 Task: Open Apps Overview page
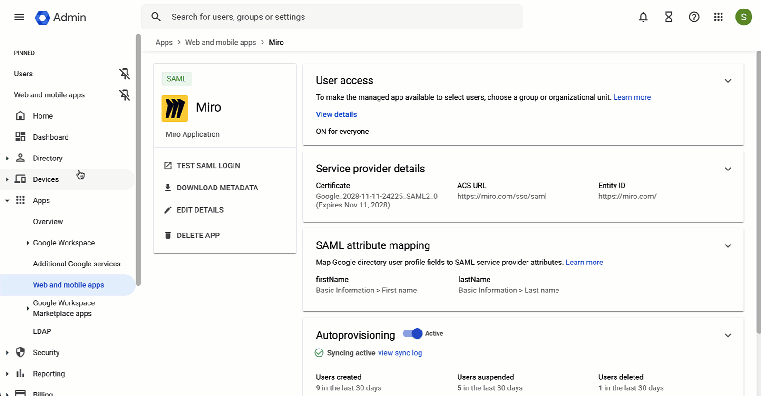pyautogui.click(x=48, y=221)
